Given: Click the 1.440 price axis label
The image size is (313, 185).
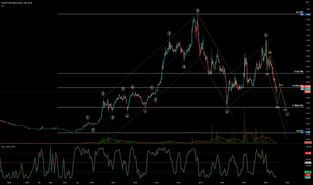Looking at the screenshot, I should click(x=308, y=20).
